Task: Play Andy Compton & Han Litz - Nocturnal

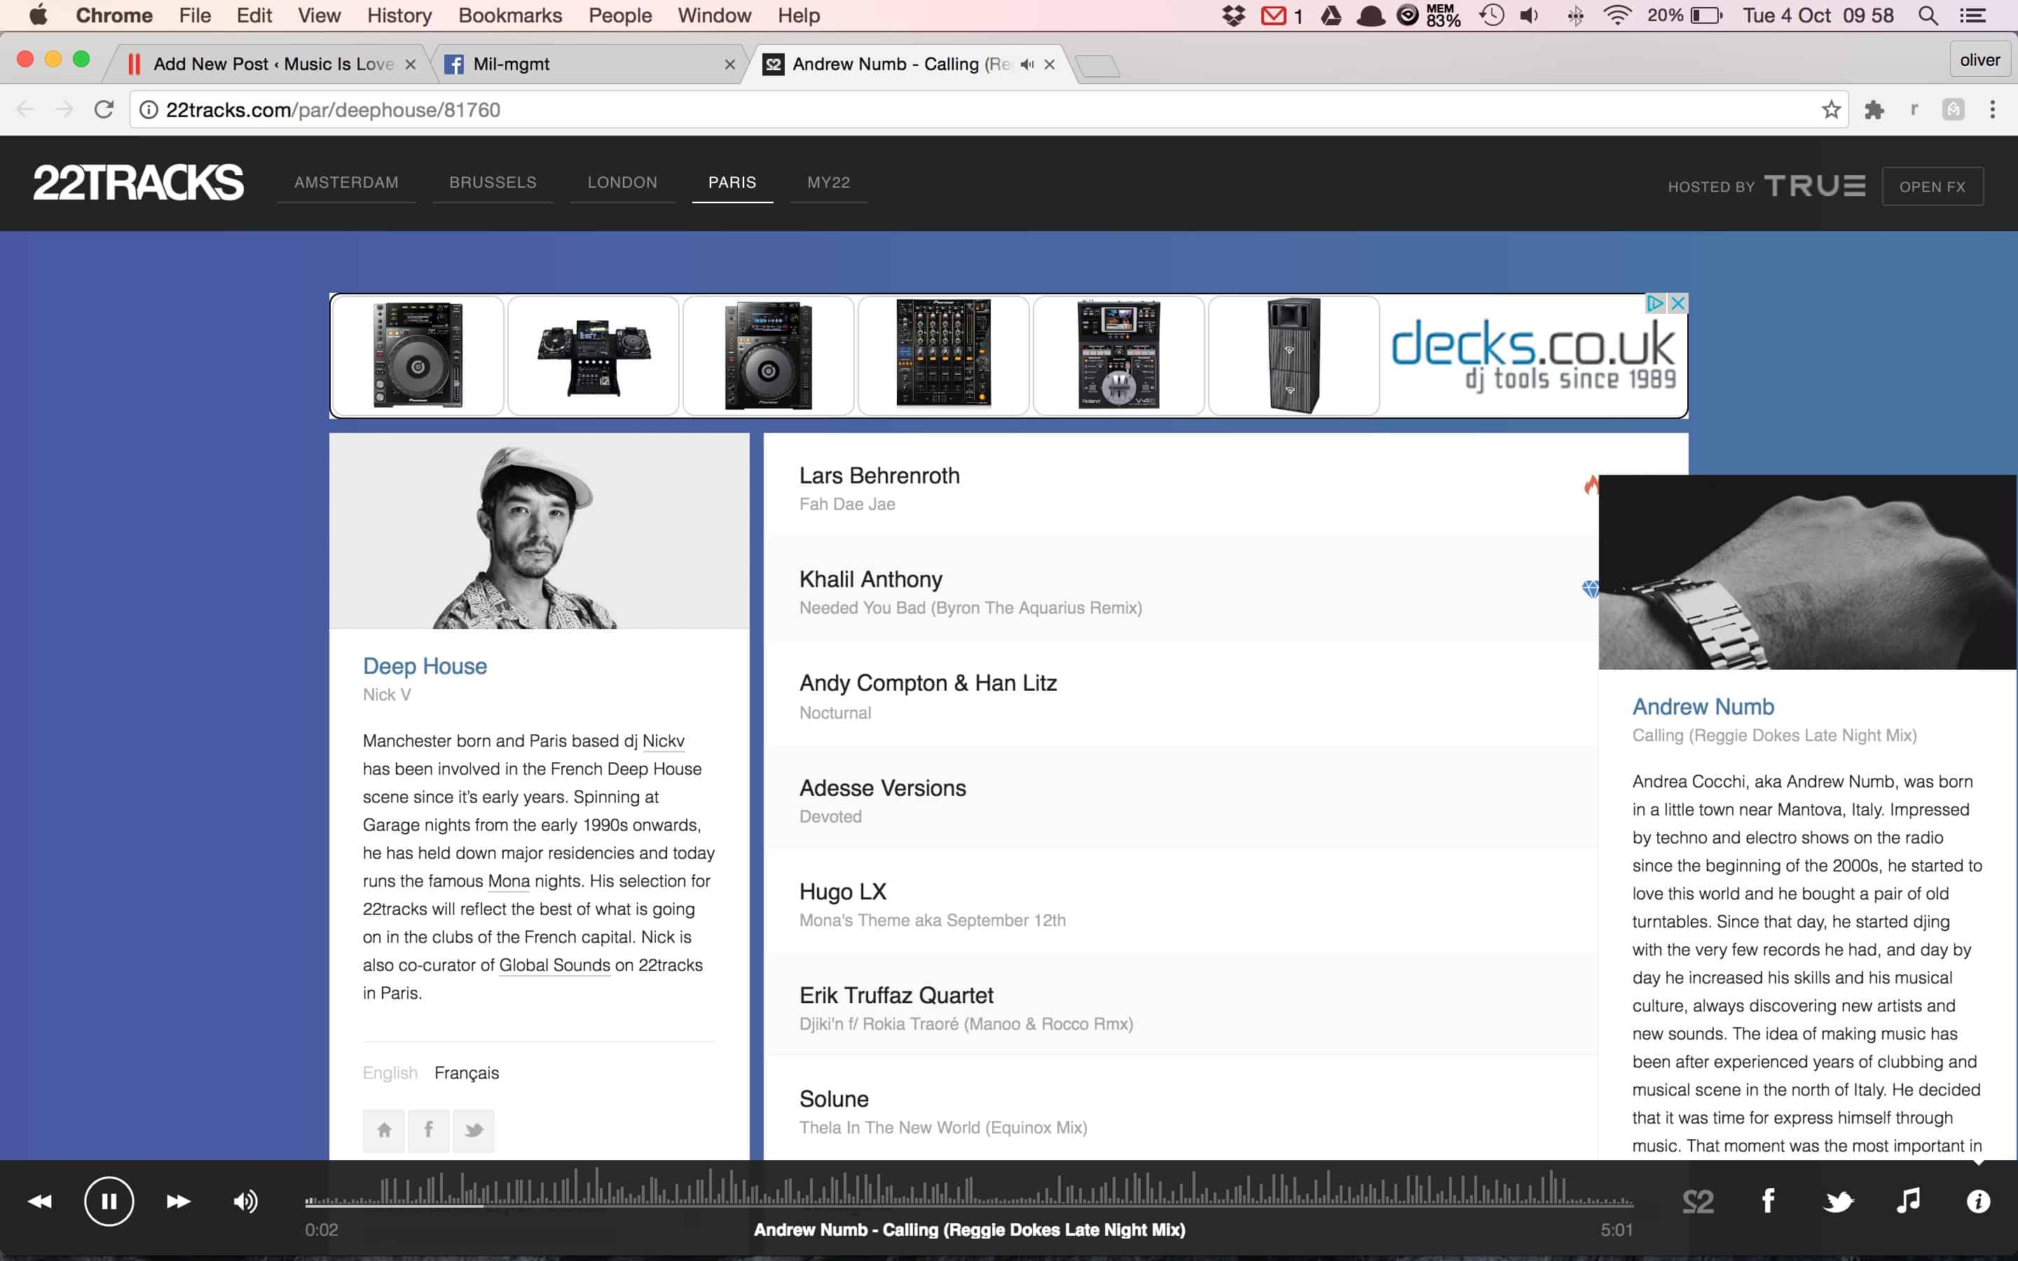Action: coord(1180,693)
